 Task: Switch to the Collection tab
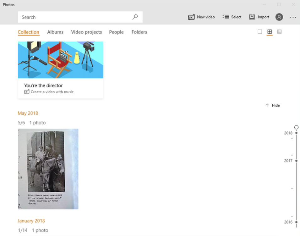(x=29, y=32)
